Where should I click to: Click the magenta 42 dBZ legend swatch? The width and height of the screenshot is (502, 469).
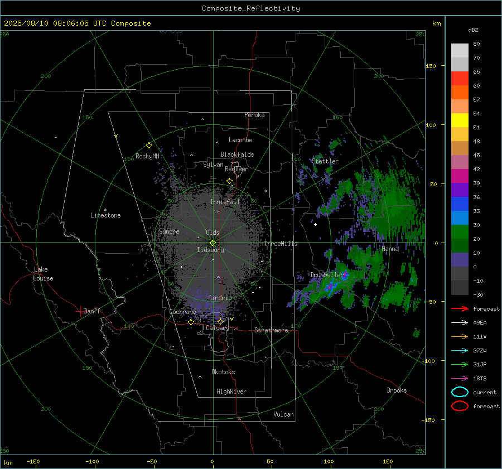pos(460,176)
